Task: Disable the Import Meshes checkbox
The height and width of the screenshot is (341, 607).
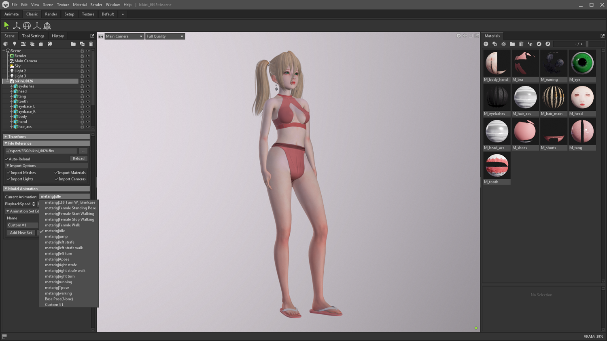Action: click(x=8, y=173)
